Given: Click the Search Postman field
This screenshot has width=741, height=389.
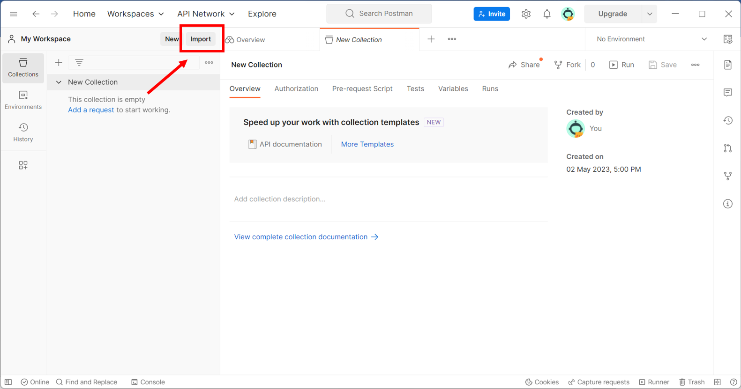Looking at the screenshot, I should click(x=379, y=14).
